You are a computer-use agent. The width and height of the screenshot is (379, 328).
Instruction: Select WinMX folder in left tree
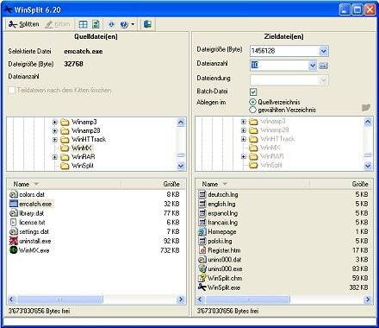[81, 148]
